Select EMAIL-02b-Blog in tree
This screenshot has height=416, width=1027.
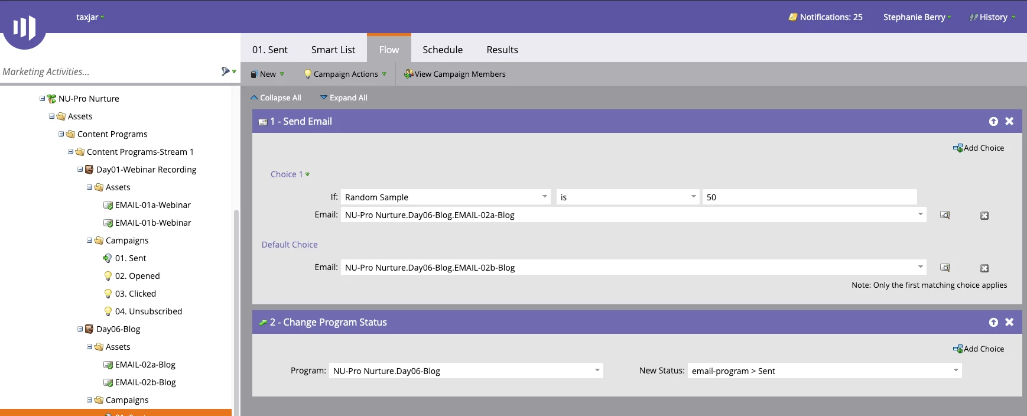point(145,382)
